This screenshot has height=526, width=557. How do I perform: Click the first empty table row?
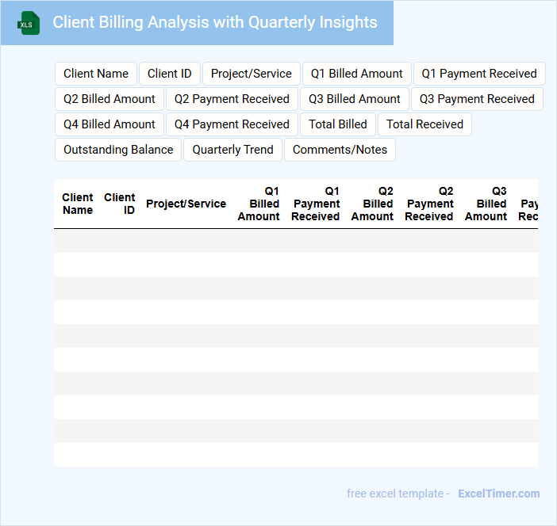click(295, 241)
